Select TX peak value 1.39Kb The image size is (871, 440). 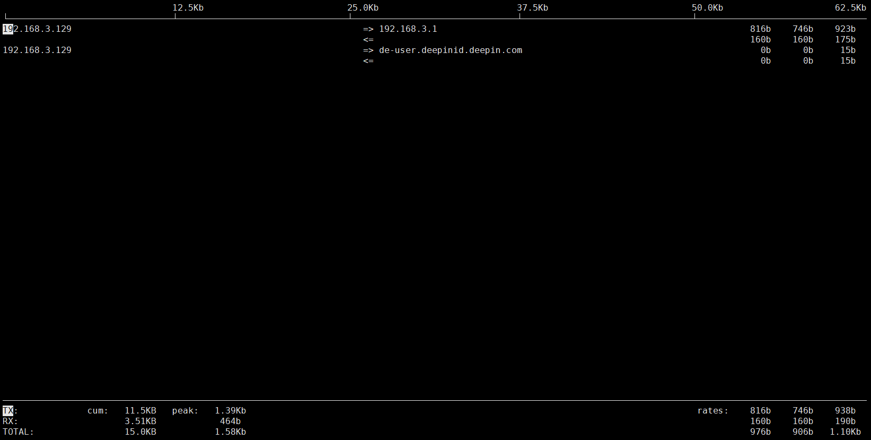pos(231,410)
